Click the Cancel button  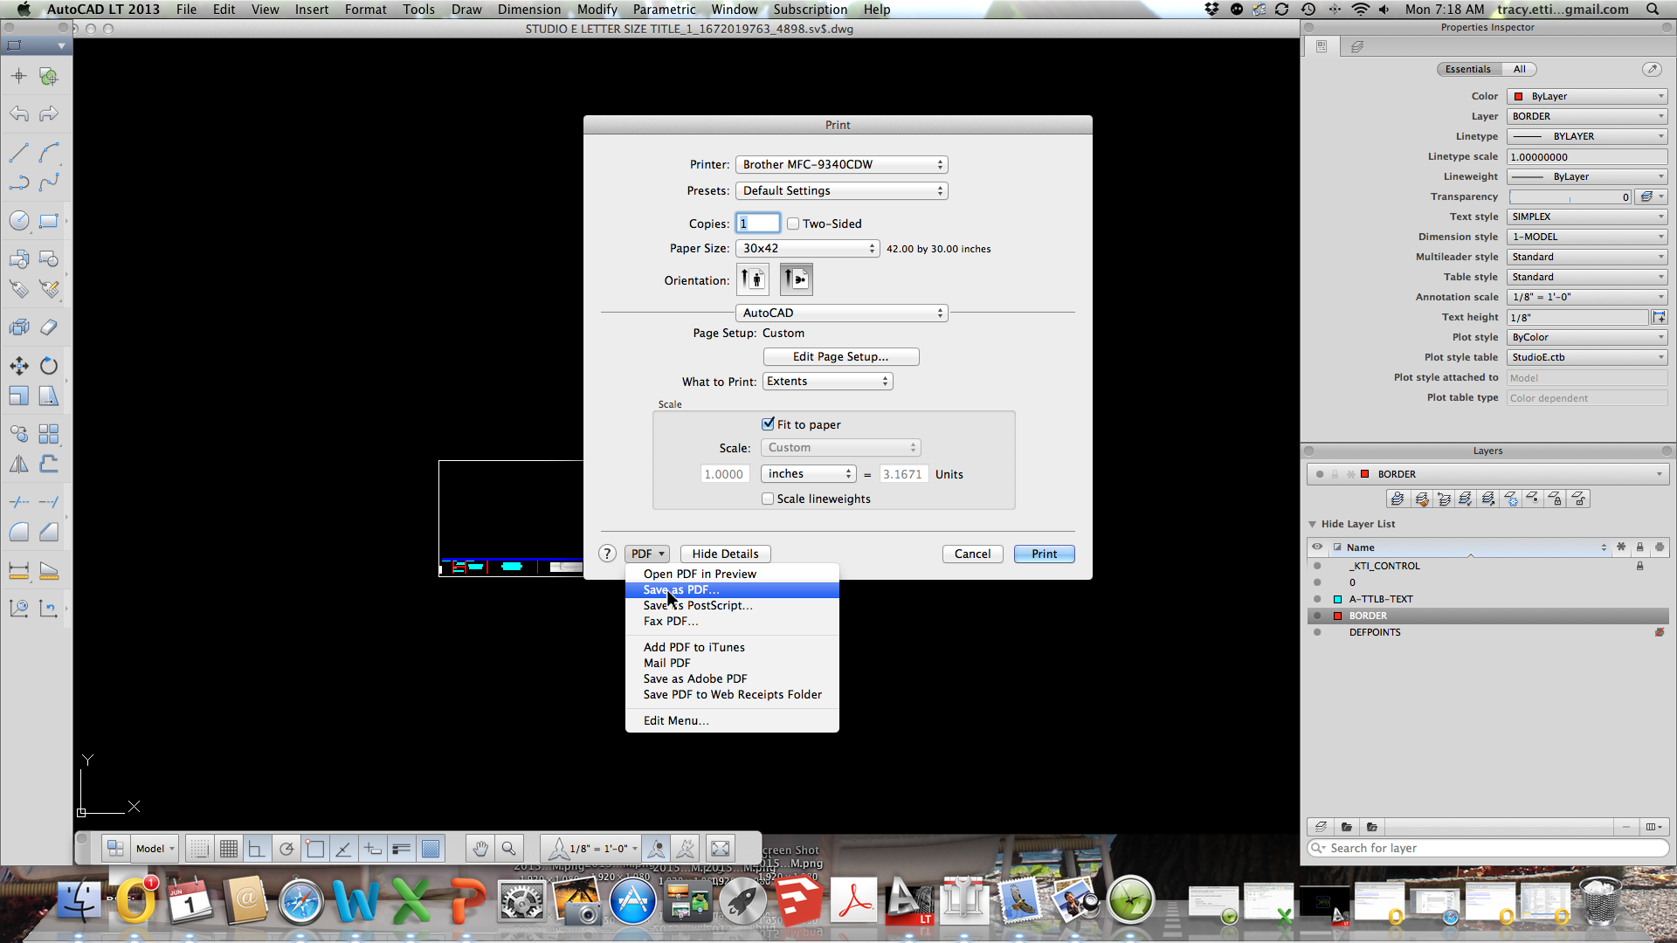[x=972, y=554]
